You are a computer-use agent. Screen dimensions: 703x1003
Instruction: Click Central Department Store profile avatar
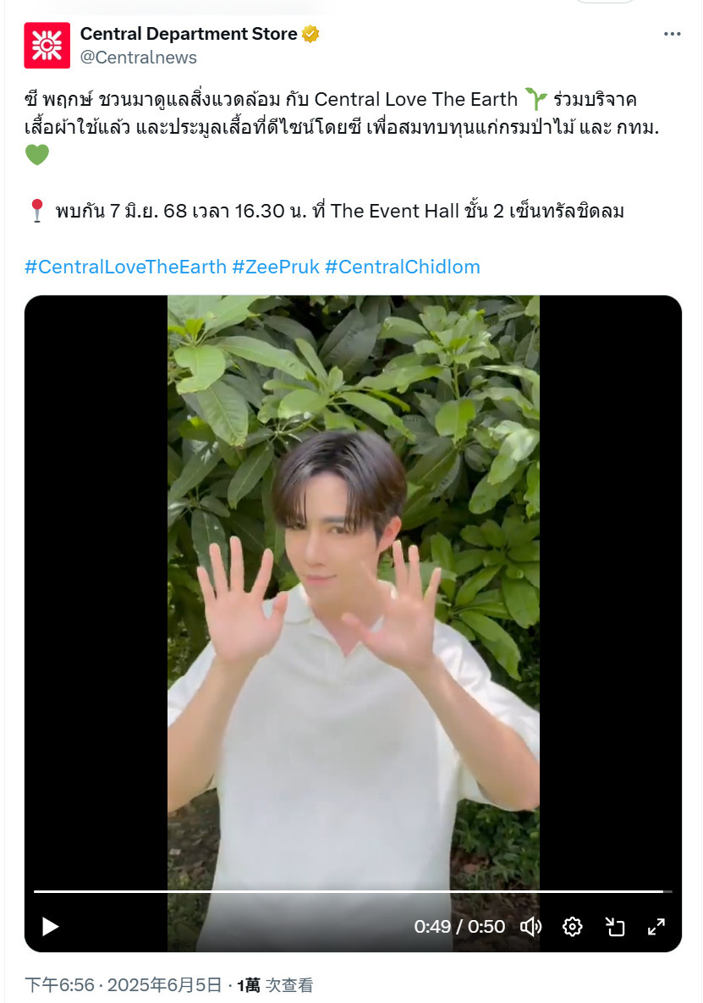(x=47, y=46)
